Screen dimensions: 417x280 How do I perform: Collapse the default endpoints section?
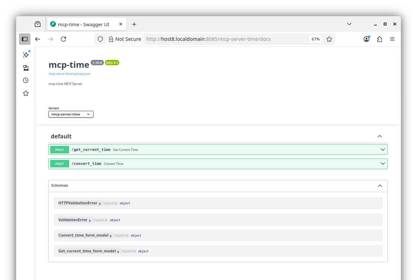[x=379, y=136]
